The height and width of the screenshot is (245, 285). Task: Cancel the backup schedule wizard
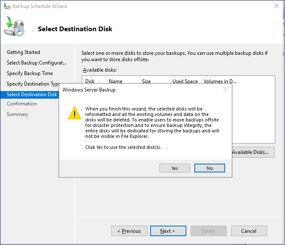pyautogui.click(x=249, y=231)
